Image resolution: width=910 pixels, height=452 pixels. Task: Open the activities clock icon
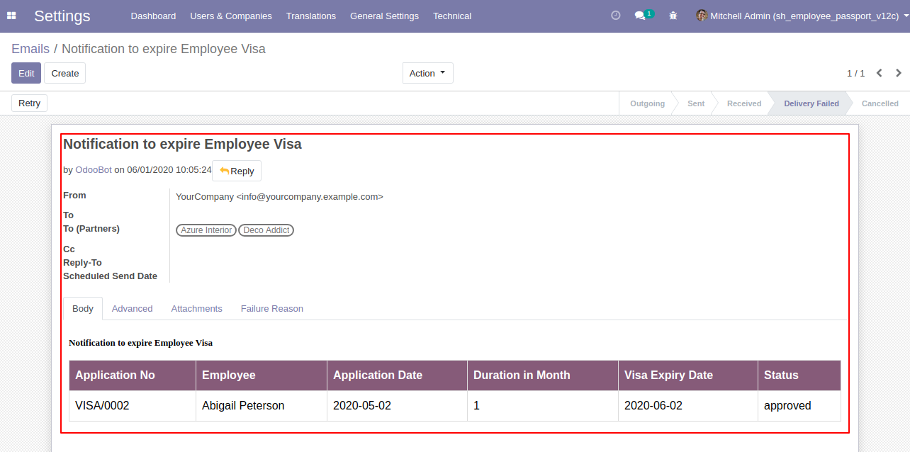[x=615, y=16]
